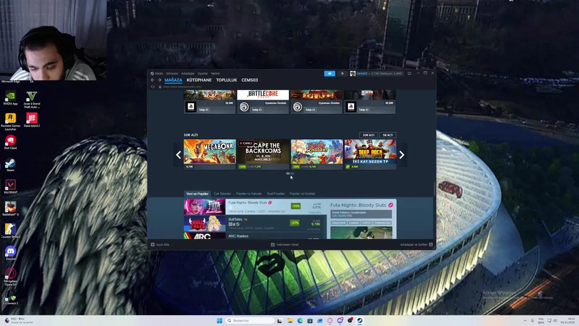Click the Steam back navigation arrow
The image size is (579, 326).
click(x=152, y=80)
